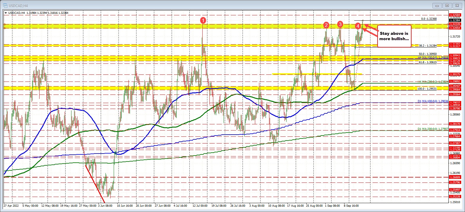Click the 1.26804 price level tag

pos(454,157)
